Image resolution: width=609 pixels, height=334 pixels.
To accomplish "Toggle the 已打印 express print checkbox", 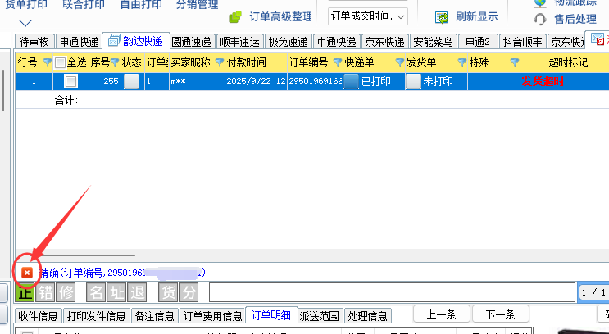I will pos(351,81).
